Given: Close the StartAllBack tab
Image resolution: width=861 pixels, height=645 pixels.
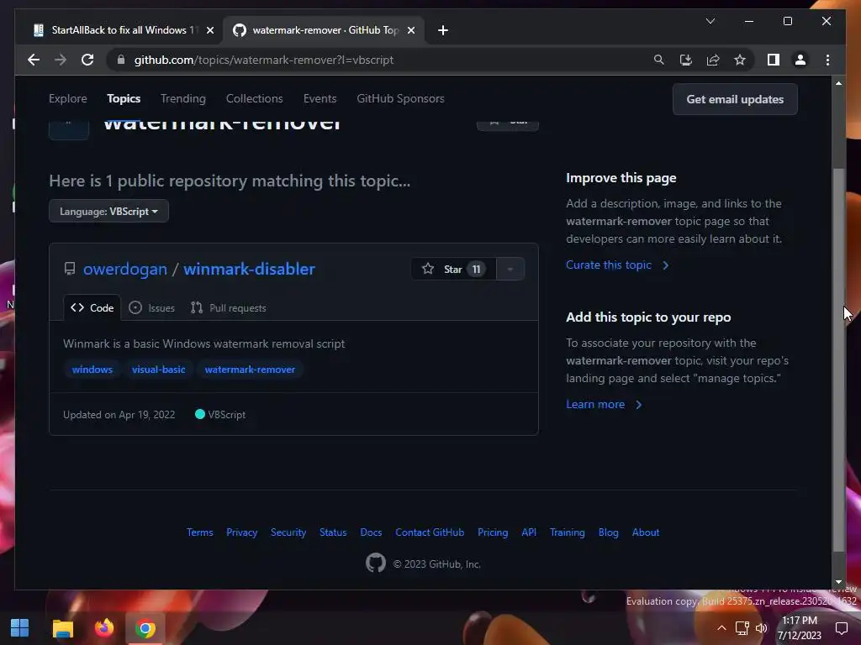Looking at the screenshot, I should [x=209, y=30].
